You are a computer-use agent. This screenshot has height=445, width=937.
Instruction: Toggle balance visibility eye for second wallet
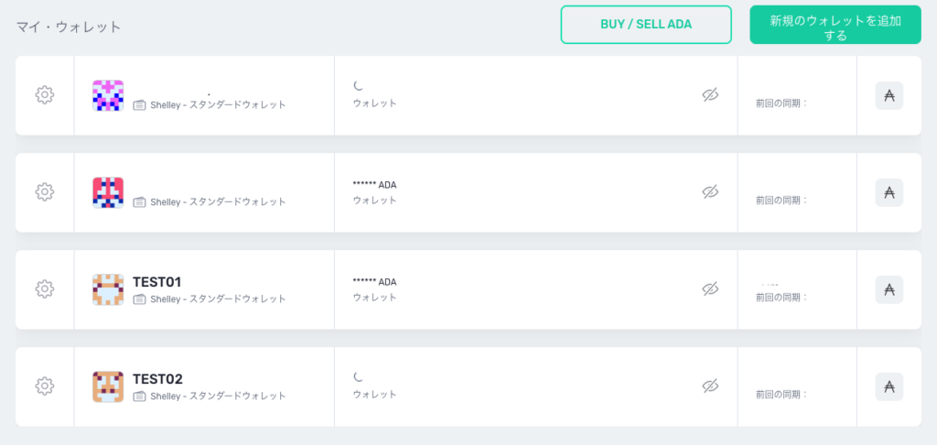coord(710,192)
